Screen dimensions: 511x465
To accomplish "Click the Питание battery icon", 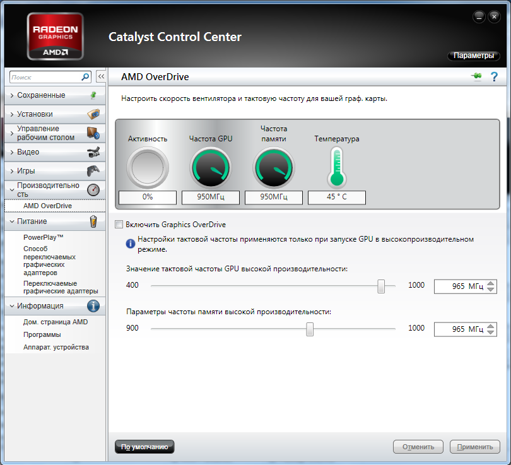I will [x=93, y=221].
